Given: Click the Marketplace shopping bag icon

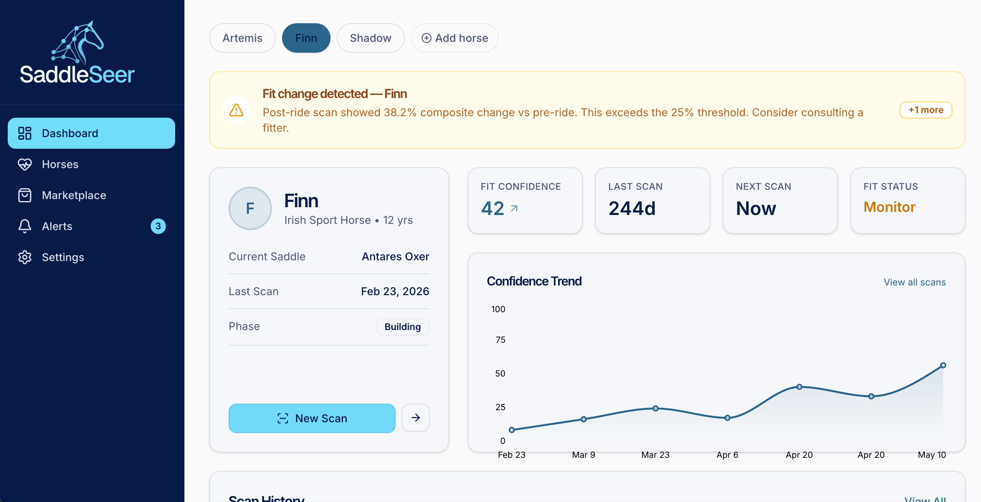Looking at the screenshot, I should 25,195.
